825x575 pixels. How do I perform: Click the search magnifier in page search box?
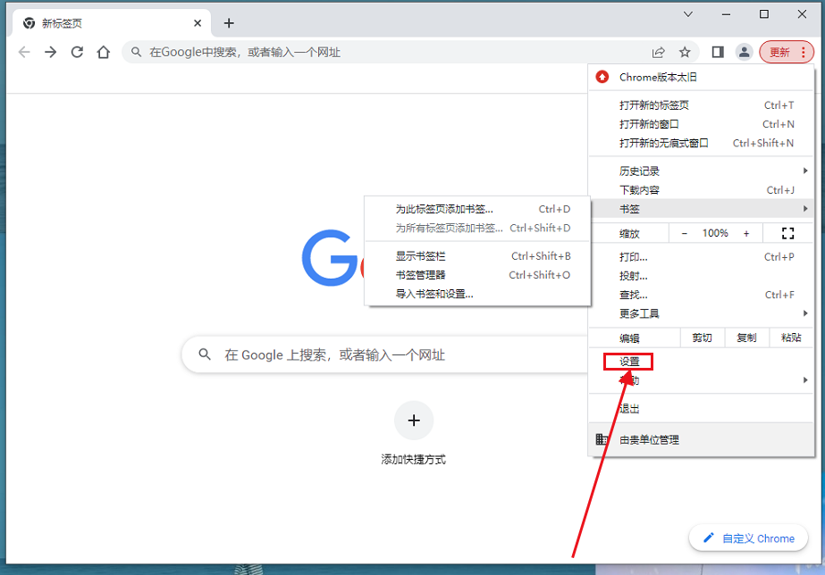(x=205, y=354)
